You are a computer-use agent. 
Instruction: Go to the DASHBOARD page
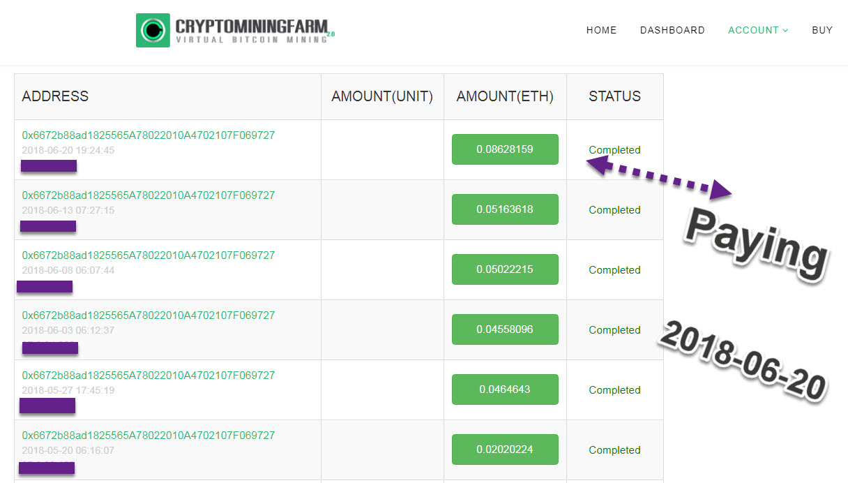(x=672, y=30)
